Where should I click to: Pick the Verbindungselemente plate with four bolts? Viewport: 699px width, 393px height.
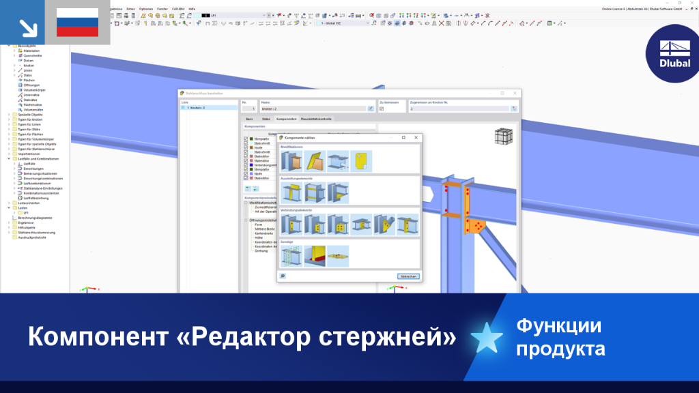pyautogui.click(x=338, y=224)
